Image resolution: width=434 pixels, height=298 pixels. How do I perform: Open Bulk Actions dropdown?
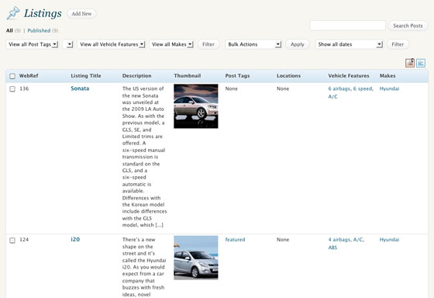(253, 44)
